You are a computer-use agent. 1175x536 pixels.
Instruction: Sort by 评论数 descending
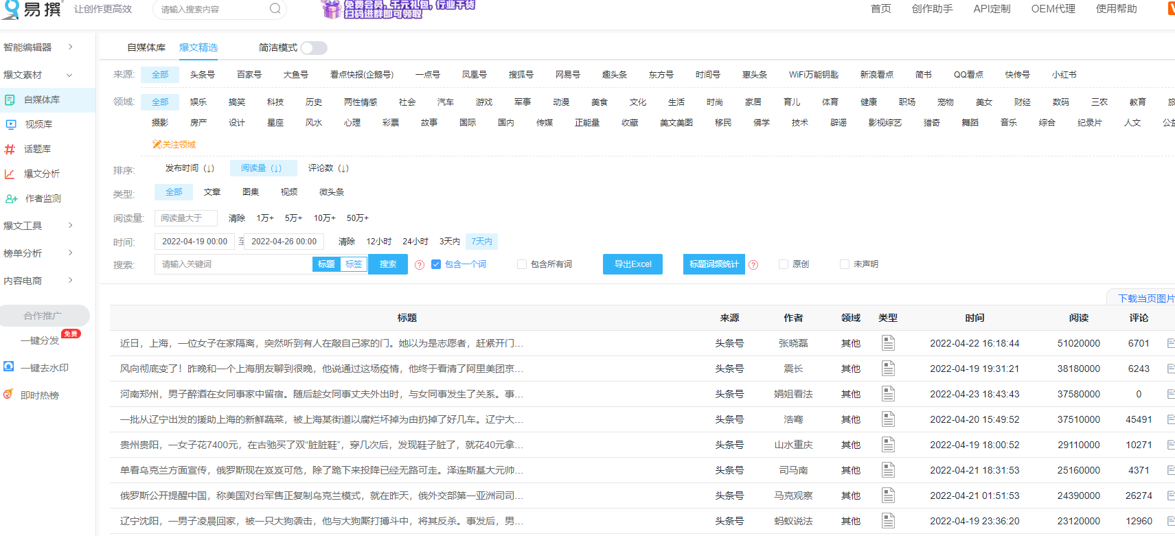pos(328,168)
